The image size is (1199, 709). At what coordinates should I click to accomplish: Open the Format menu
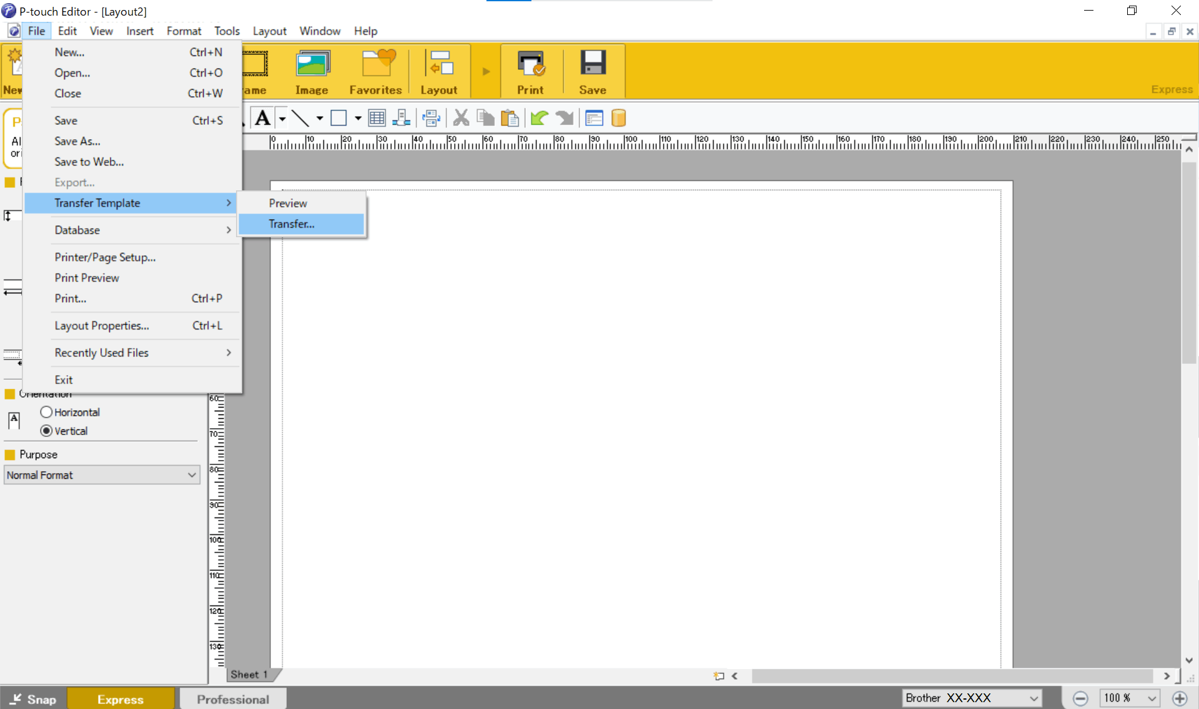pos(184,31)
